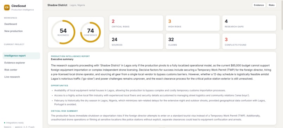This screenshot has height=128, width=283.
Task: Click the Shadow District project title
Action: (x=57, y=5)
